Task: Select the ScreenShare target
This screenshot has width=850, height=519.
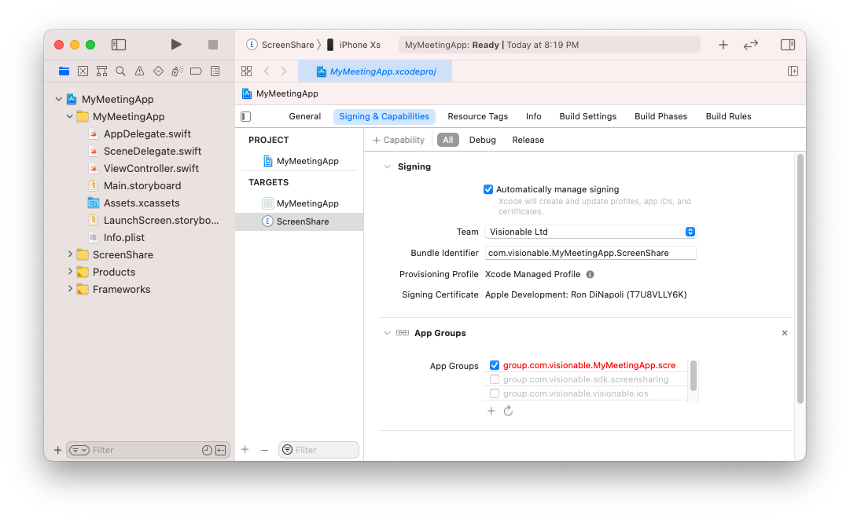Action: point(300,221)
